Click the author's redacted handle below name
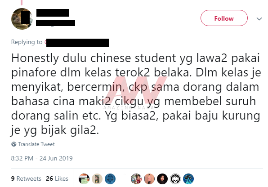The height and width of the screenshot is (187, 268). tap(55, 23)
